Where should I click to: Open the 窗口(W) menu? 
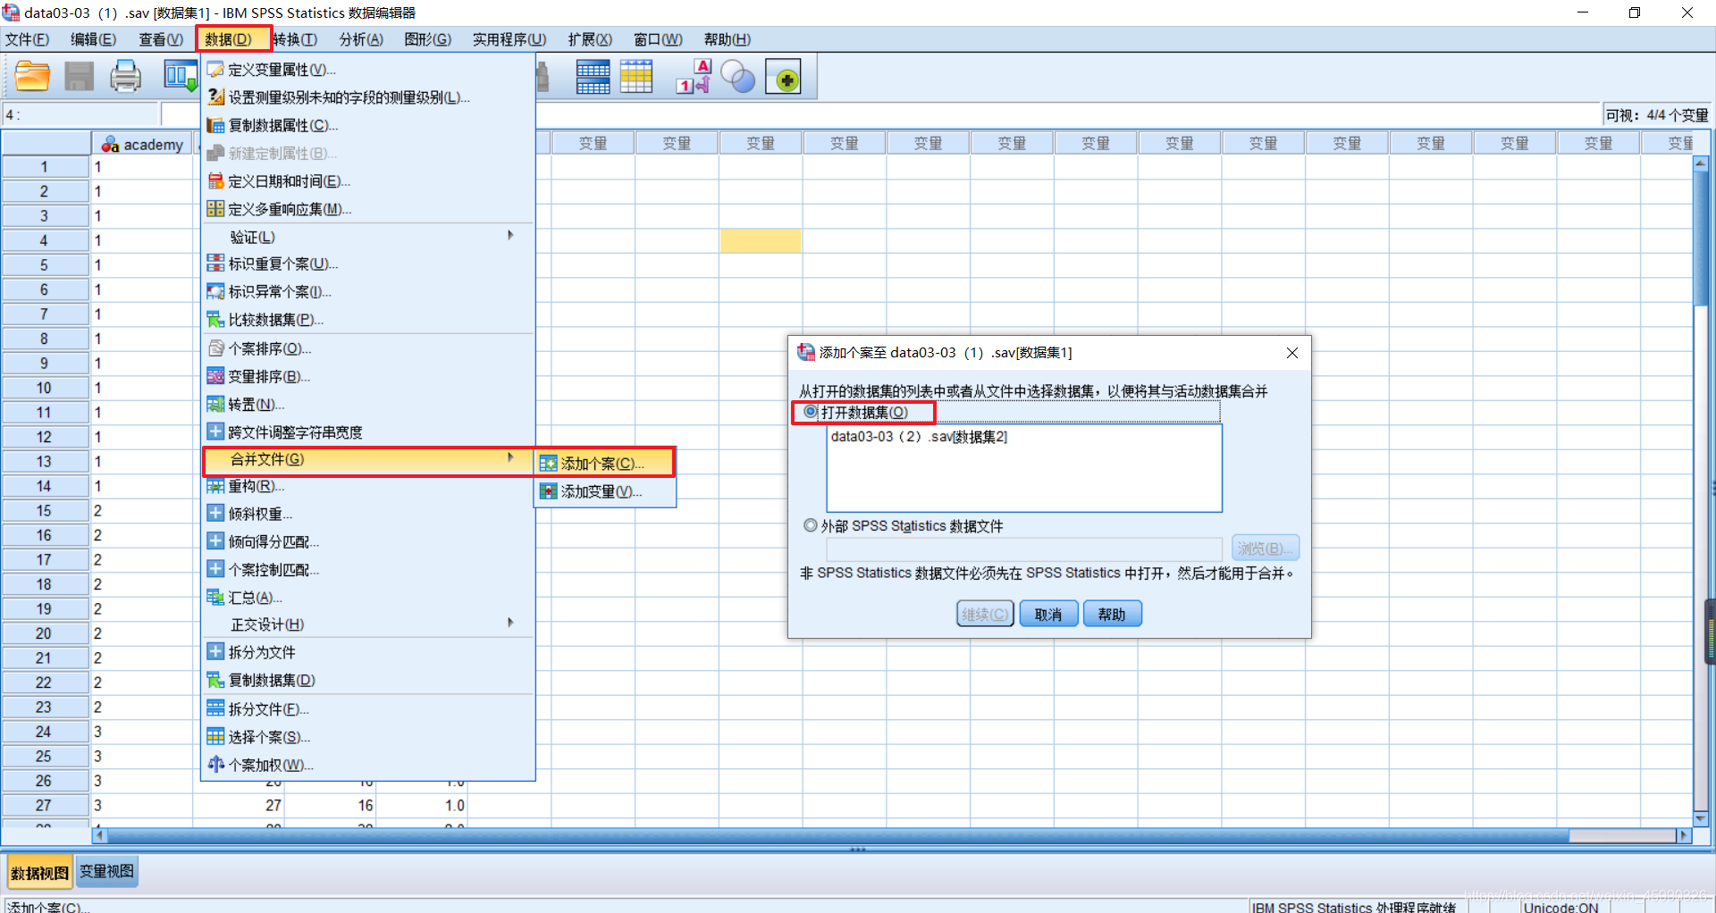(x=658, y=39)
